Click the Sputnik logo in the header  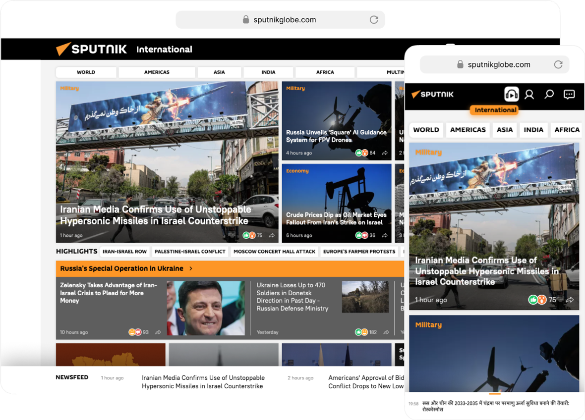(x=92, y=49)
